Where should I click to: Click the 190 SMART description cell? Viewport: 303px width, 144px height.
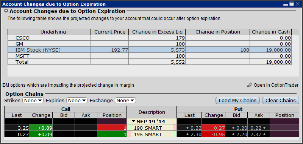pos(152,128)
